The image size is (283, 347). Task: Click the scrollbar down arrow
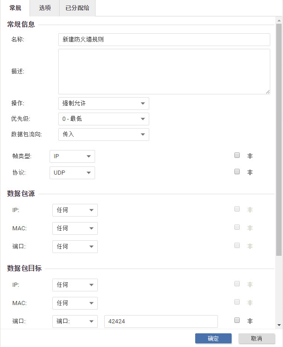coord(279,325)
